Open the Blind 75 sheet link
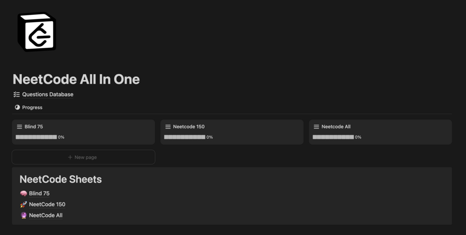466x235 pixels. click(x=39, y=193)
